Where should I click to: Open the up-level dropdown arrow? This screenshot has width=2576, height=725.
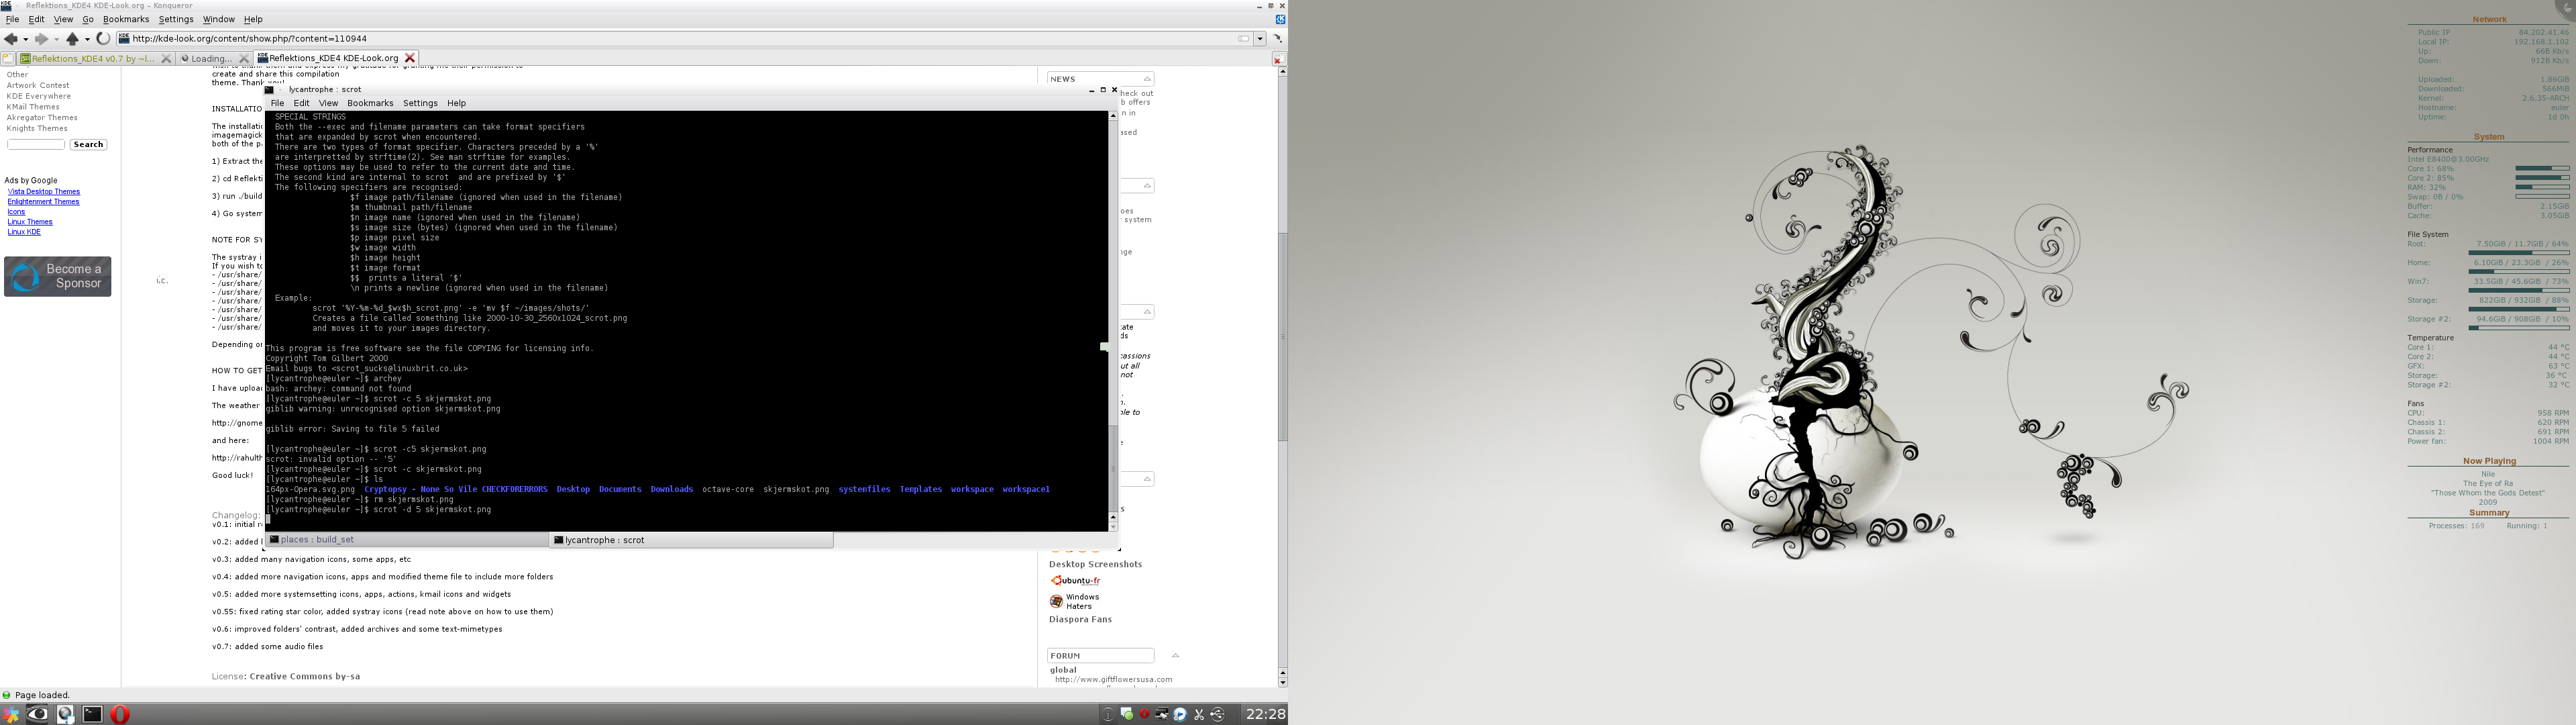pyautogui.click(x=87, y=40)
